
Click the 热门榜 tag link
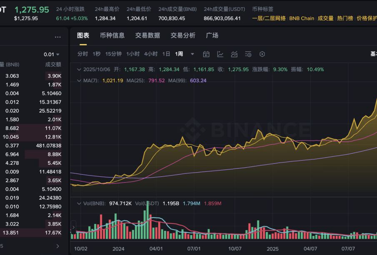point(345,18)
